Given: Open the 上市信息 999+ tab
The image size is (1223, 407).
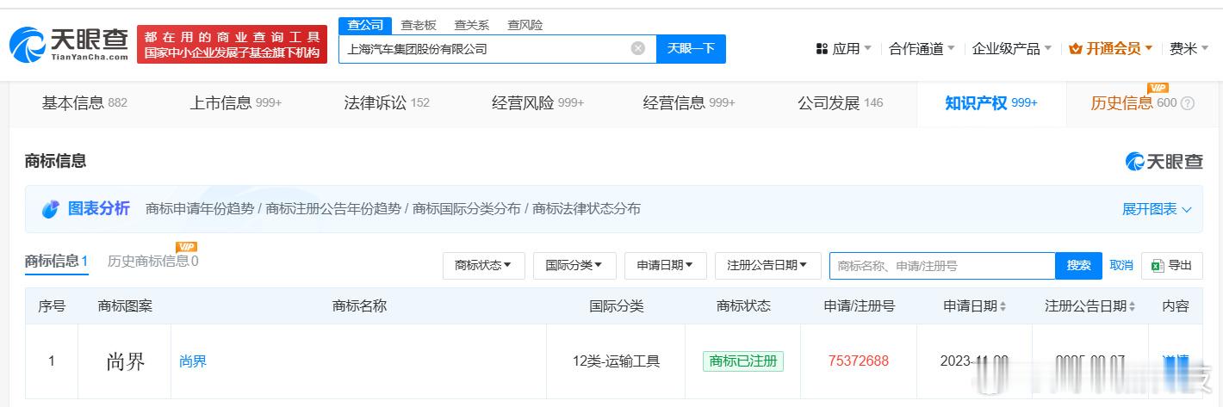Looking at the screenshot, I should (x=236, y=103).
